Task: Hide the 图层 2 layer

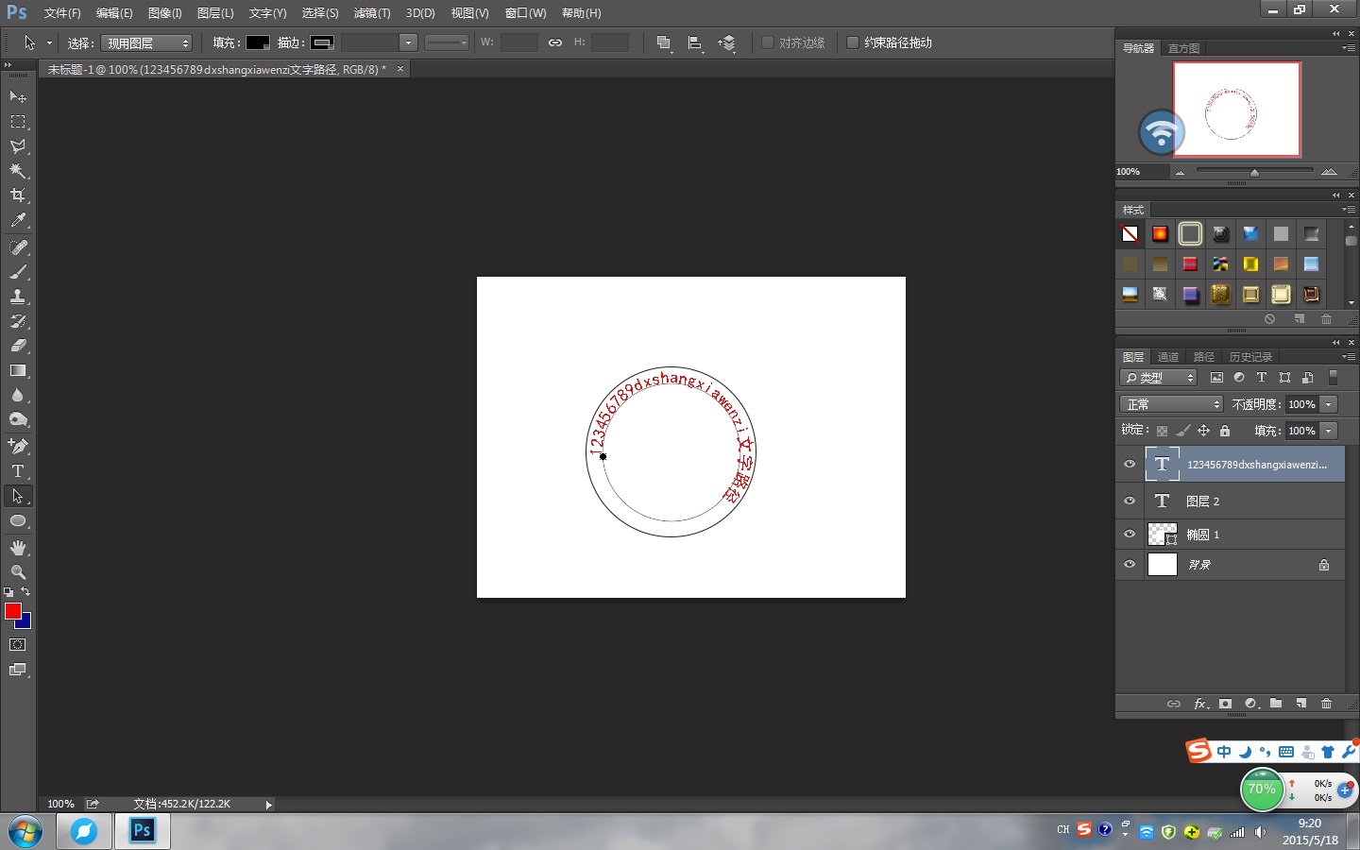Action: (1130, 501)
